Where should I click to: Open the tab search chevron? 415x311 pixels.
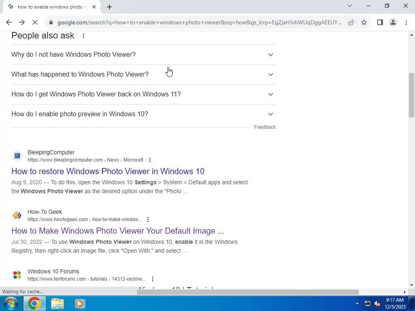[x=350, y=6]
